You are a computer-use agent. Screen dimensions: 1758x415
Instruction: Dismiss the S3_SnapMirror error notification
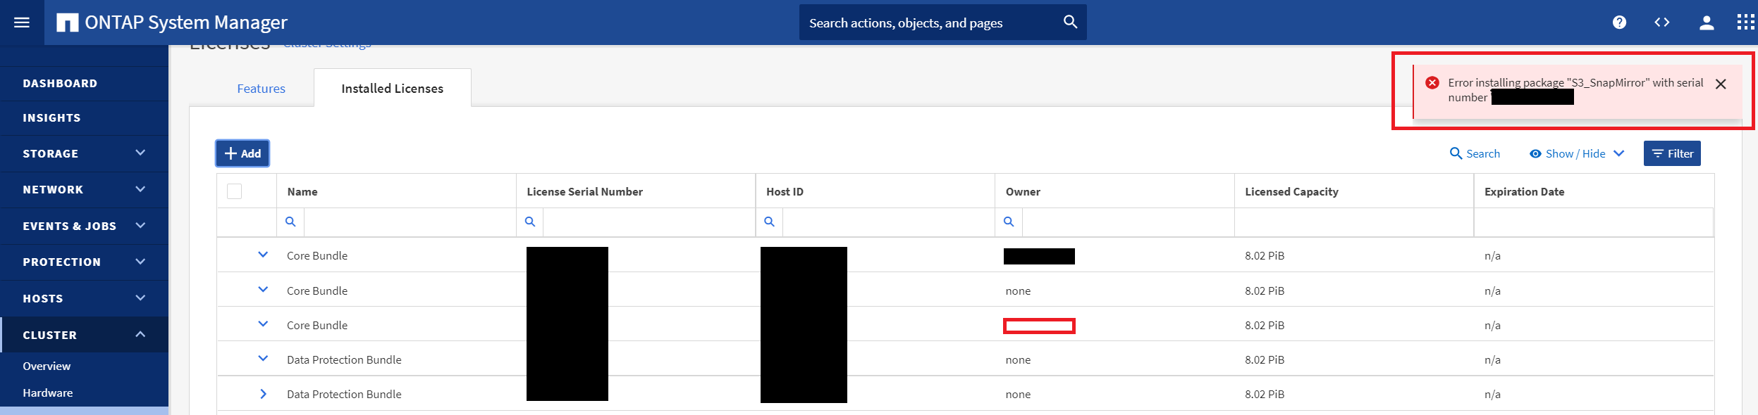click(x=1721, y=84)
